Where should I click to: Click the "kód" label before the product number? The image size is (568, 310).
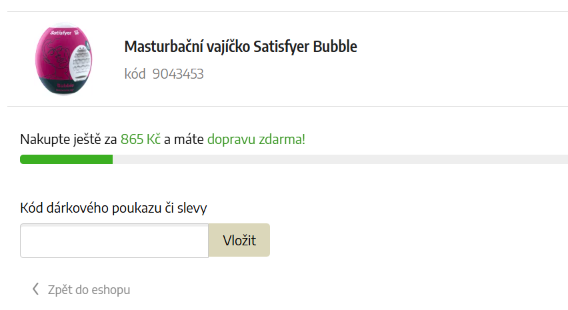(135, 73)
